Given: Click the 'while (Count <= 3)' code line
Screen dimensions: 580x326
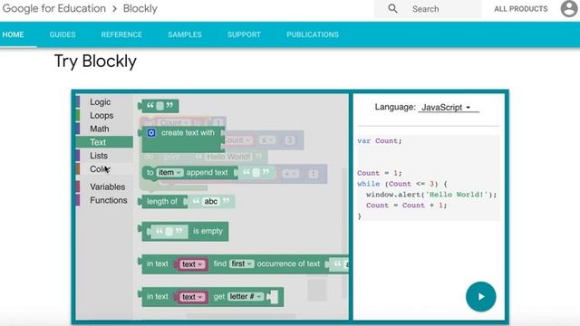Looking at the screenshot, I should (x=402, y=184).
